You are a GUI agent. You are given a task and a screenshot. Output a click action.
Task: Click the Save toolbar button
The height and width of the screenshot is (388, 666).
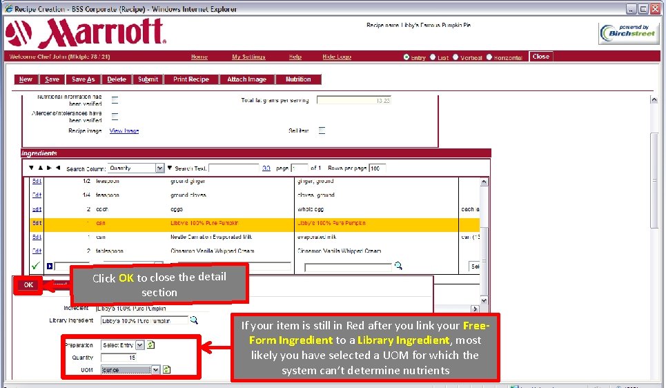point(52,79)
